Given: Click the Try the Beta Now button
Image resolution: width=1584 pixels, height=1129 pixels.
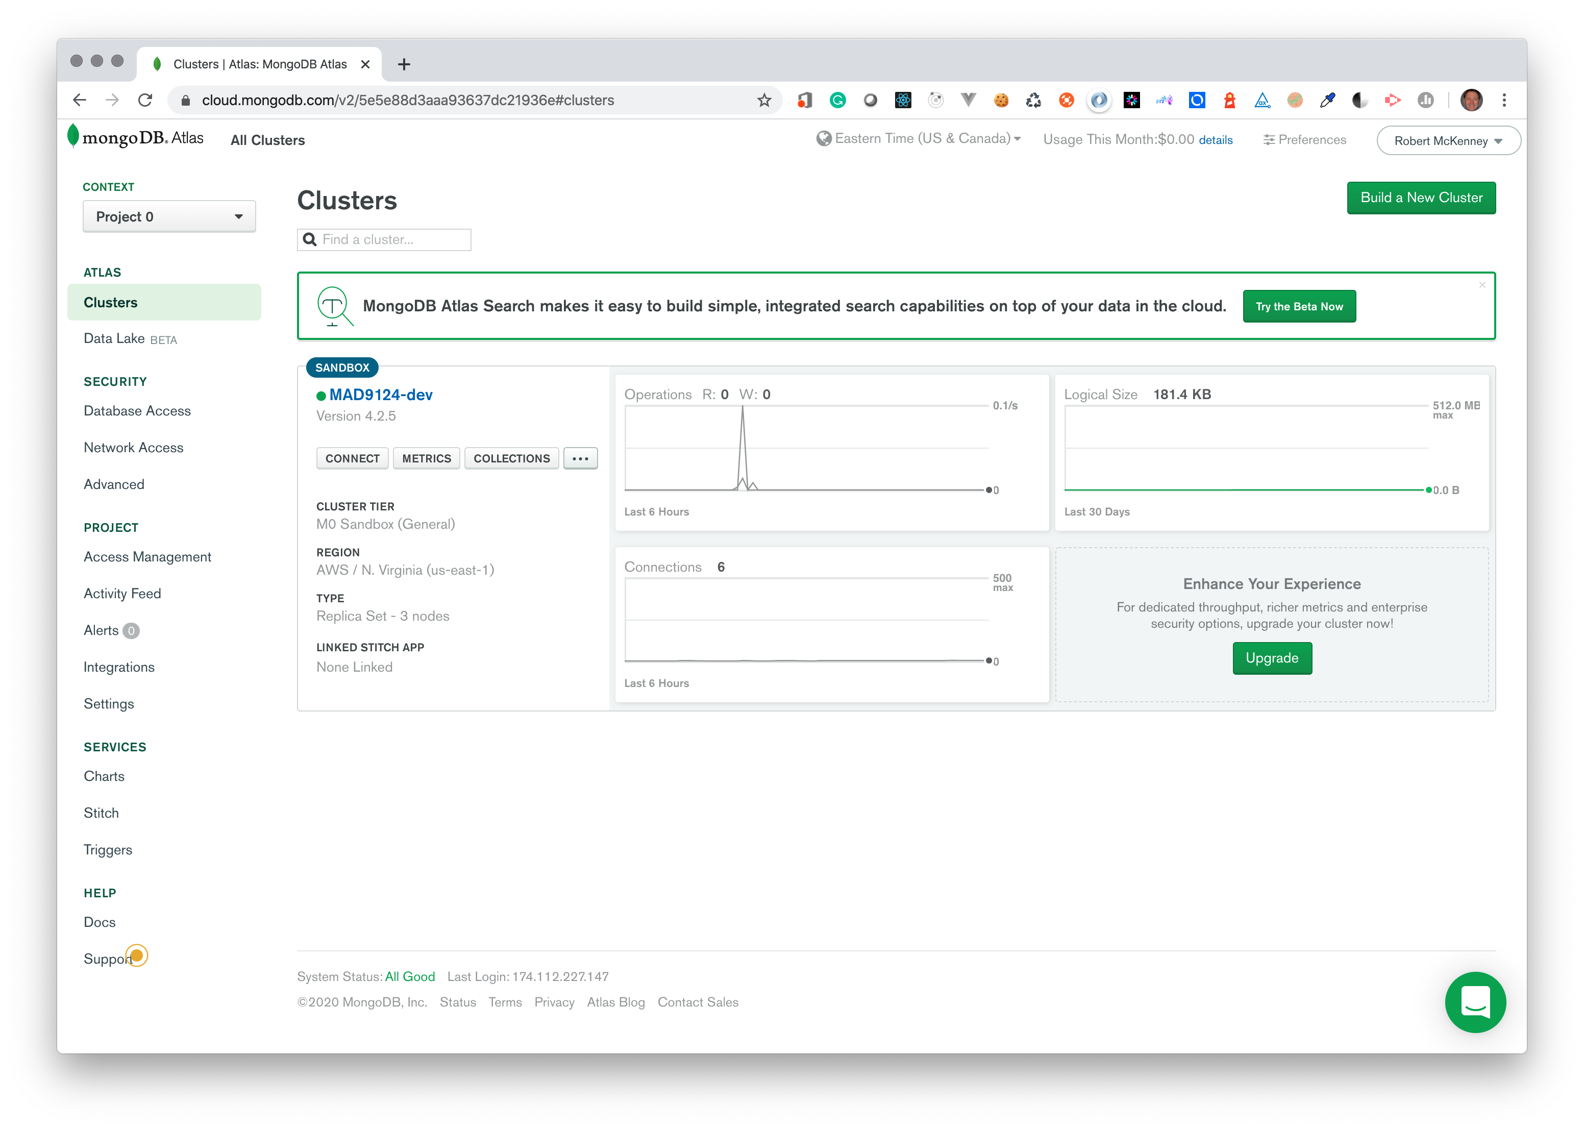Looking at the screenshot, I should (1299, 305).
